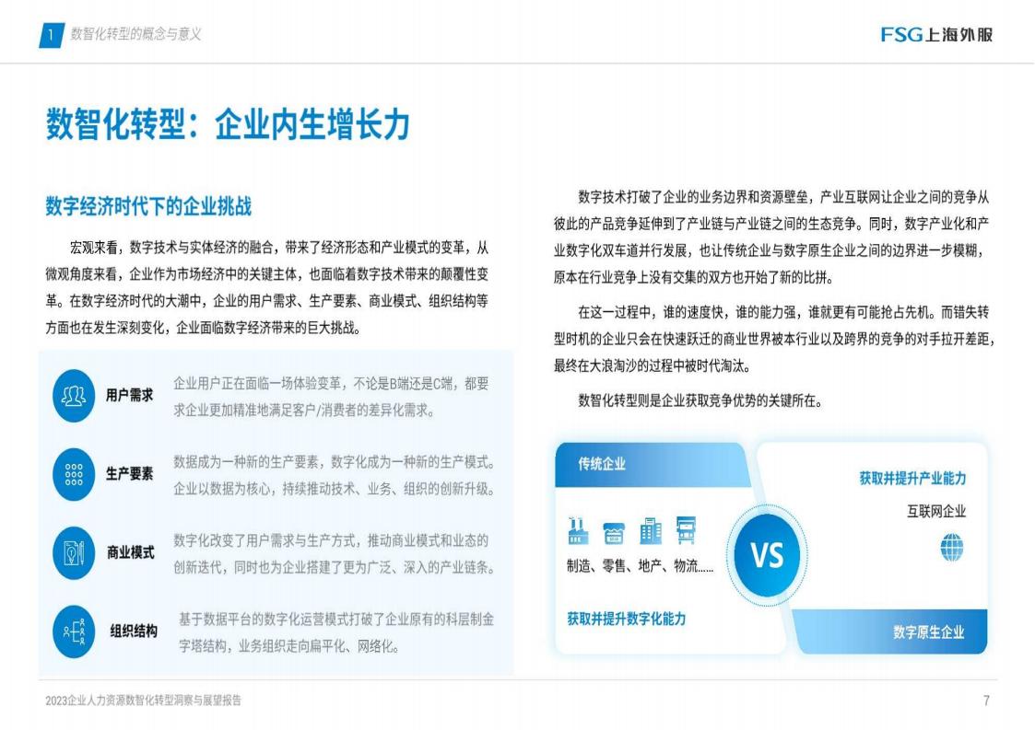
Task: Click the text 获取并提升产业能力
Action: click(912, 478)
